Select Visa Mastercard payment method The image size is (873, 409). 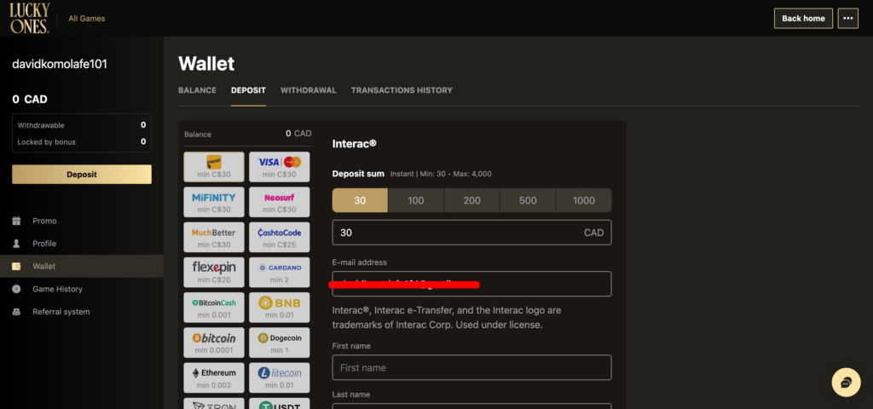[280, 167]
